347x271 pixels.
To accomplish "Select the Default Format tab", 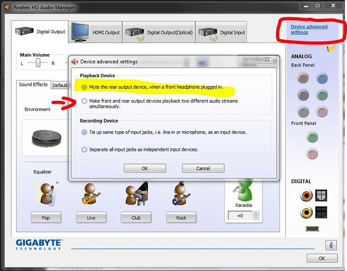I will tap(60, 85).
